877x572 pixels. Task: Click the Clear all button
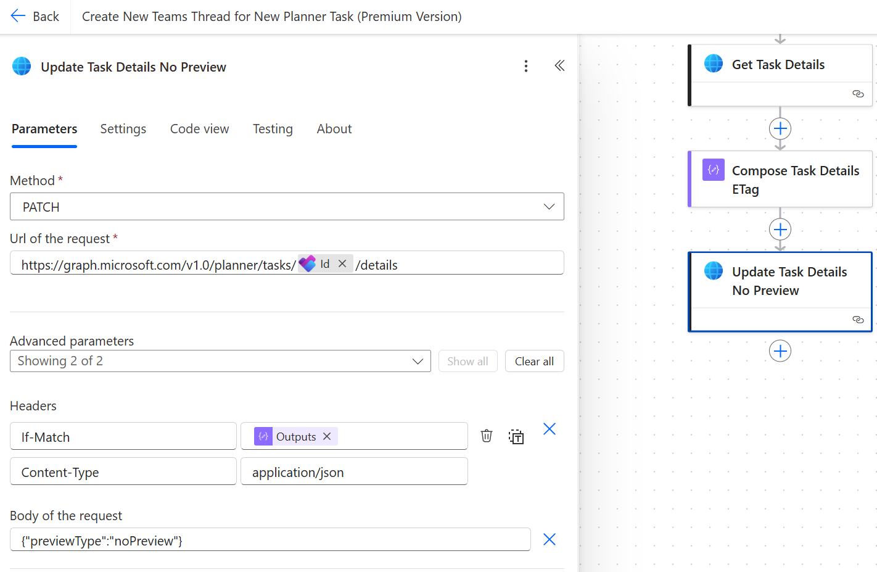pyautogui.click(x=534, y=361)
